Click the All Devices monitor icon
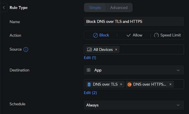This screenshot has height=114, width=189. 89,49
